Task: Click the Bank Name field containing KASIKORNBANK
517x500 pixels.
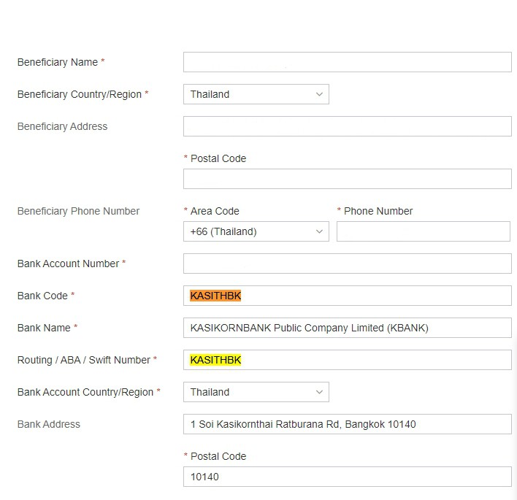Action: 347,328
